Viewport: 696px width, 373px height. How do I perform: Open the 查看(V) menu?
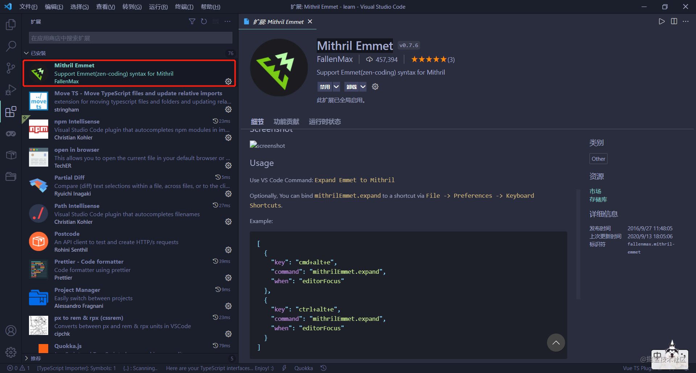[x=105, y=7]
